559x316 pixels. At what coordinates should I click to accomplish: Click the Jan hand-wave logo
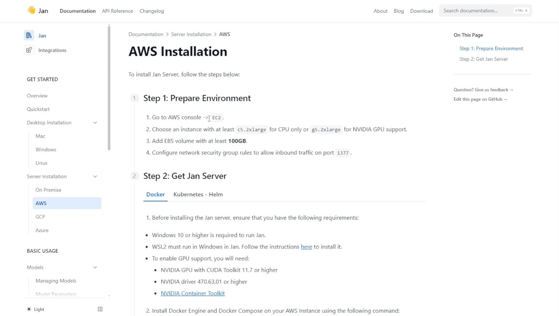pyautogui.click(x=32, y=10)
